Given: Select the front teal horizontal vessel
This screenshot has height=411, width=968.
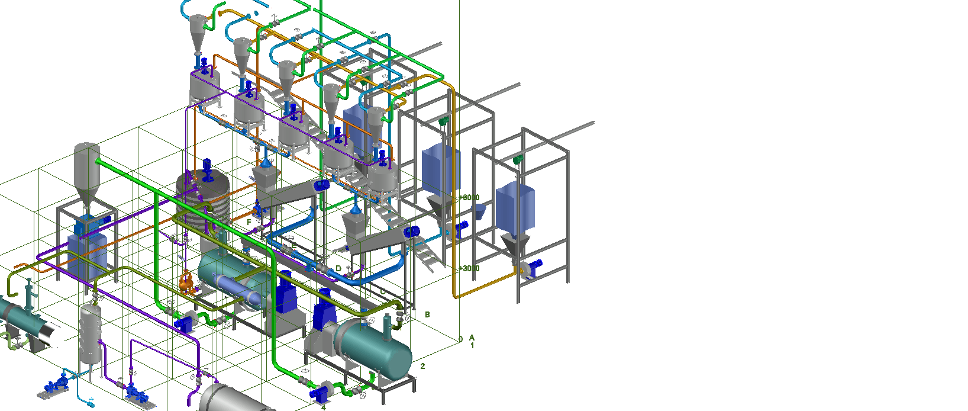Looking at the screenshot, I should (373, 349).
